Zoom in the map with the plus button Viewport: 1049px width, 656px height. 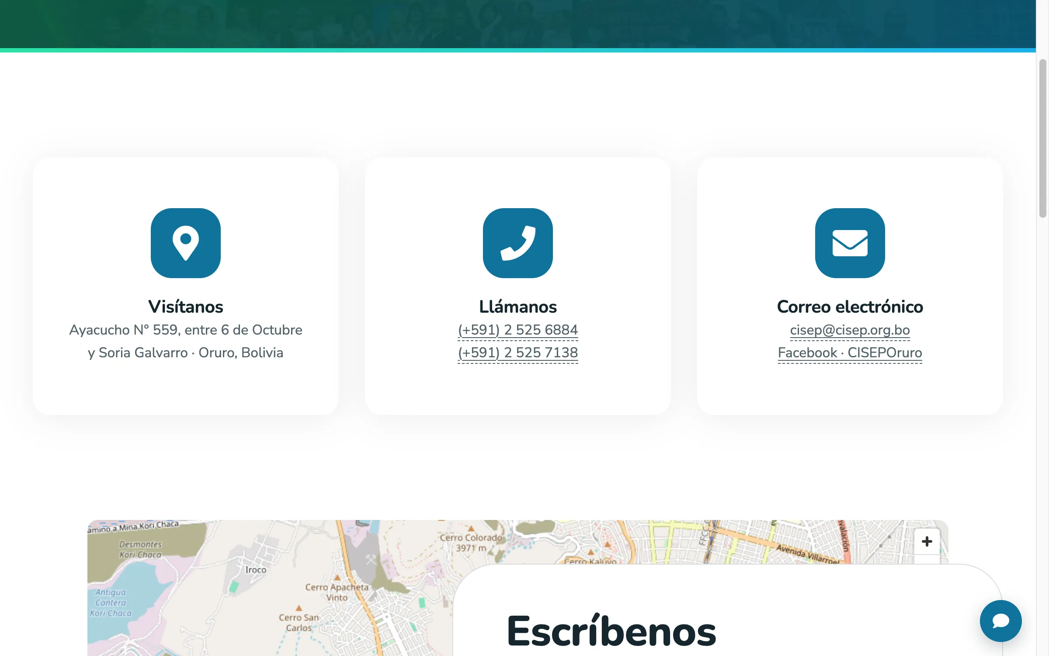click(x=927, y=541)
